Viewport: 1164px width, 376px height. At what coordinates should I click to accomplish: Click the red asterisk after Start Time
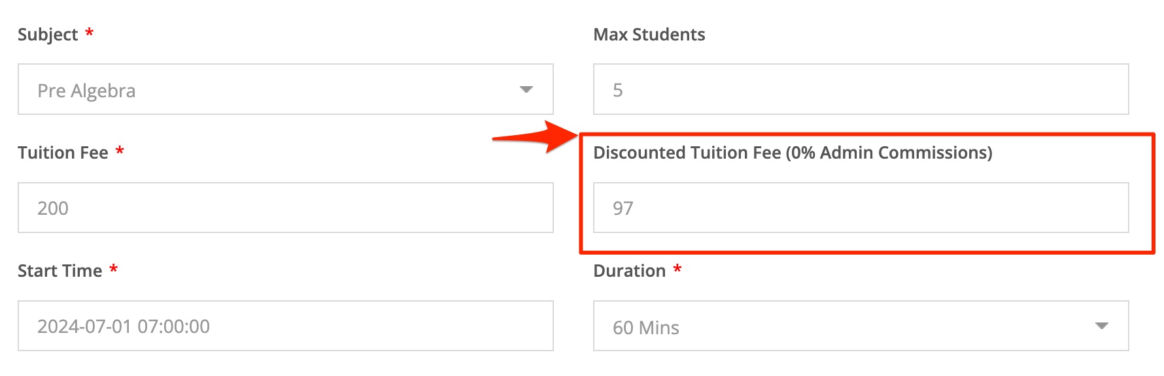pyautogui.click(x=114, y=268)
